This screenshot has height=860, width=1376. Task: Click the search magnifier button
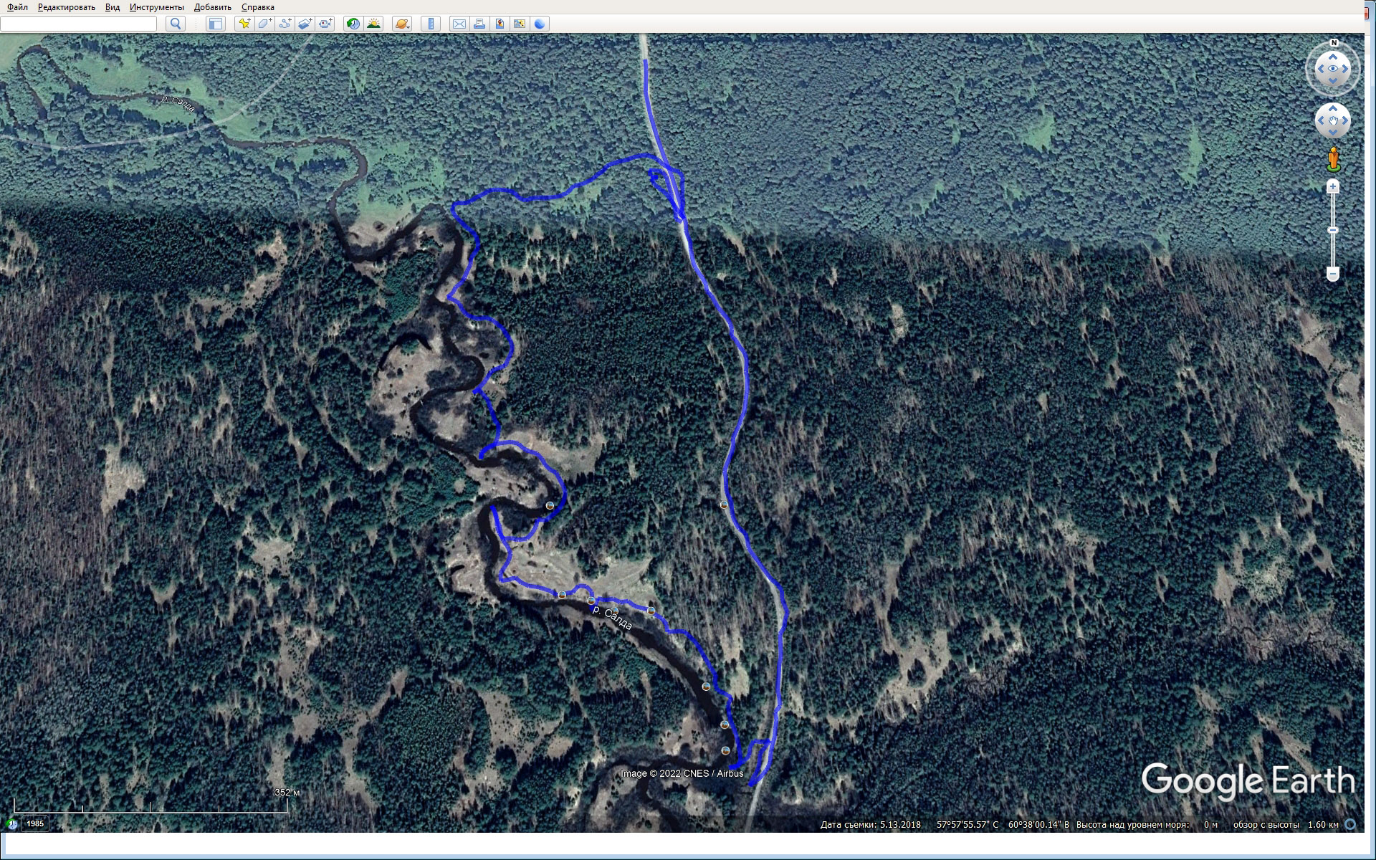click(176, 24)
